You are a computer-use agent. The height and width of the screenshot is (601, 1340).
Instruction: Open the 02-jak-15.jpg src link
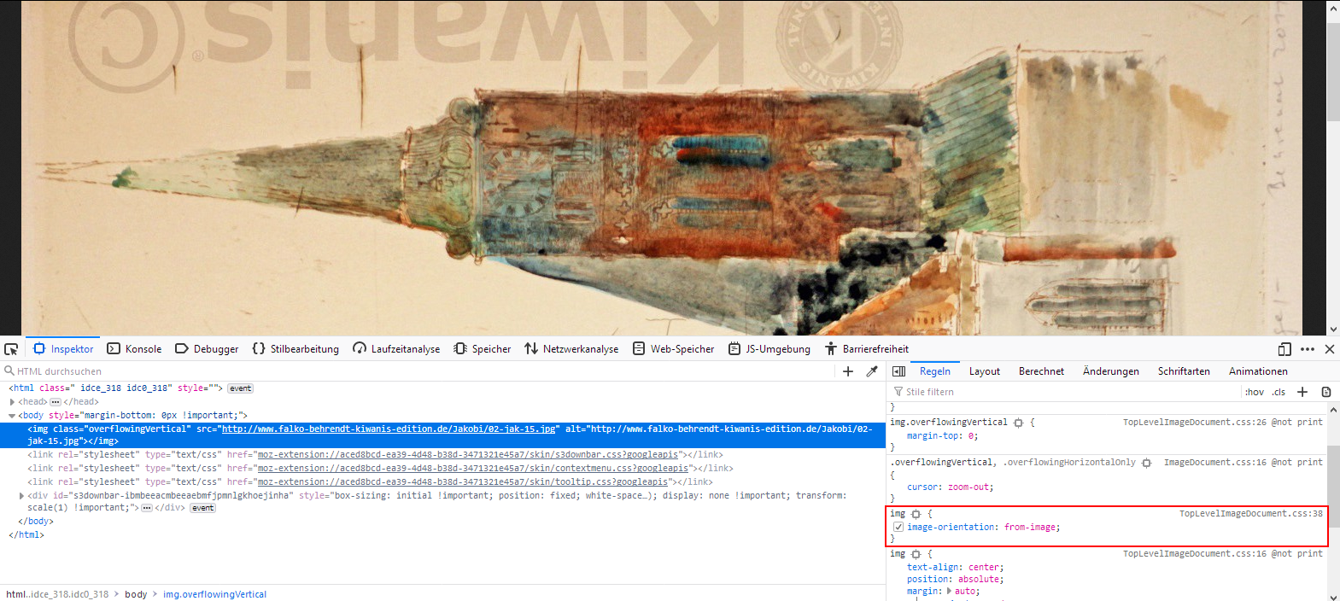coord(390,429)
